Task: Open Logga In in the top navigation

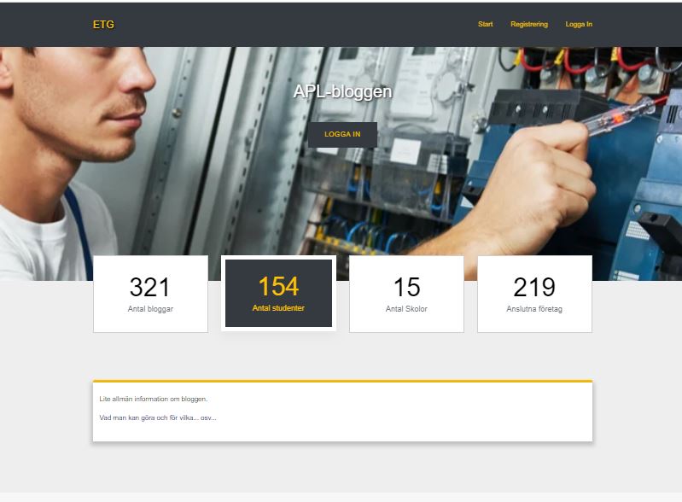Action: pos(579,25)
